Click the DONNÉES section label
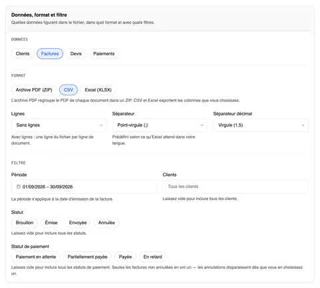Viewport: 320px width, 288px height. (x=19, y=39)
